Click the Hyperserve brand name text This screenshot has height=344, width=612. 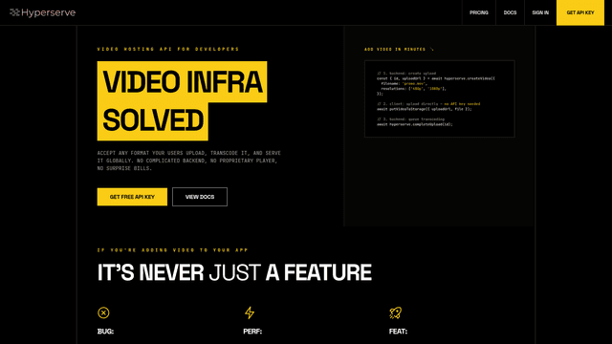coord(49,12)
